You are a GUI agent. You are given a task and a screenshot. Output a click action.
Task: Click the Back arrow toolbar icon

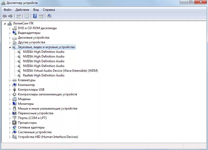[4, 16]
